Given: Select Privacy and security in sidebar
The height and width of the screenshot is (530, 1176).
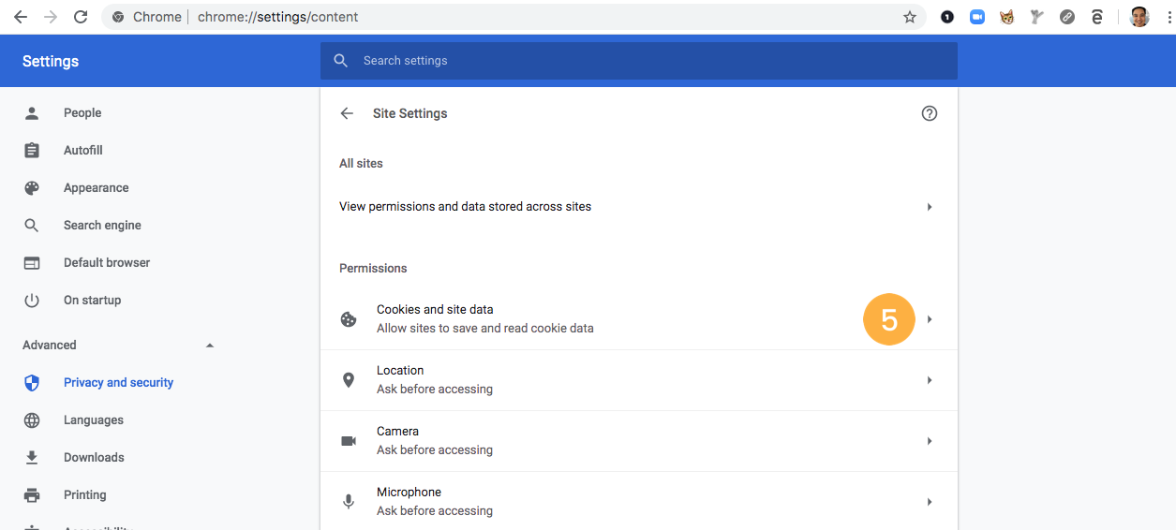Looking at the screenshot, I should click(119, 382).
